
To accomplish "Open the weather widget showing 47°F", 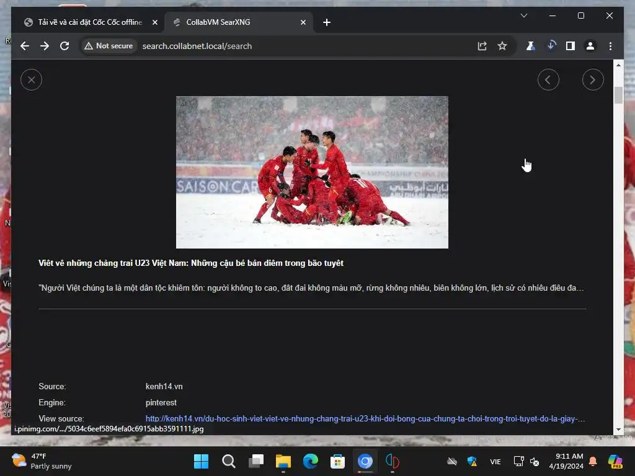I will [42, 461].
